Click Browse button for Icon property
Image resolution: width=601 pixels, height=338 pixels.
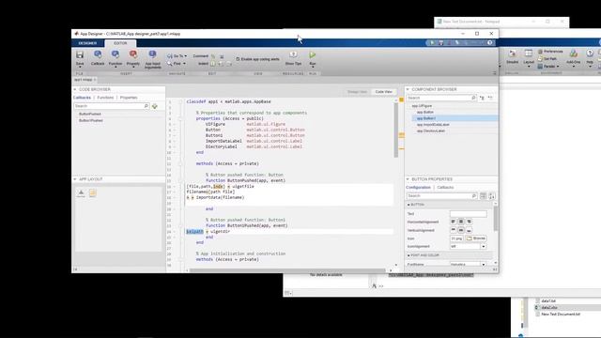click(x=476, y=238)
